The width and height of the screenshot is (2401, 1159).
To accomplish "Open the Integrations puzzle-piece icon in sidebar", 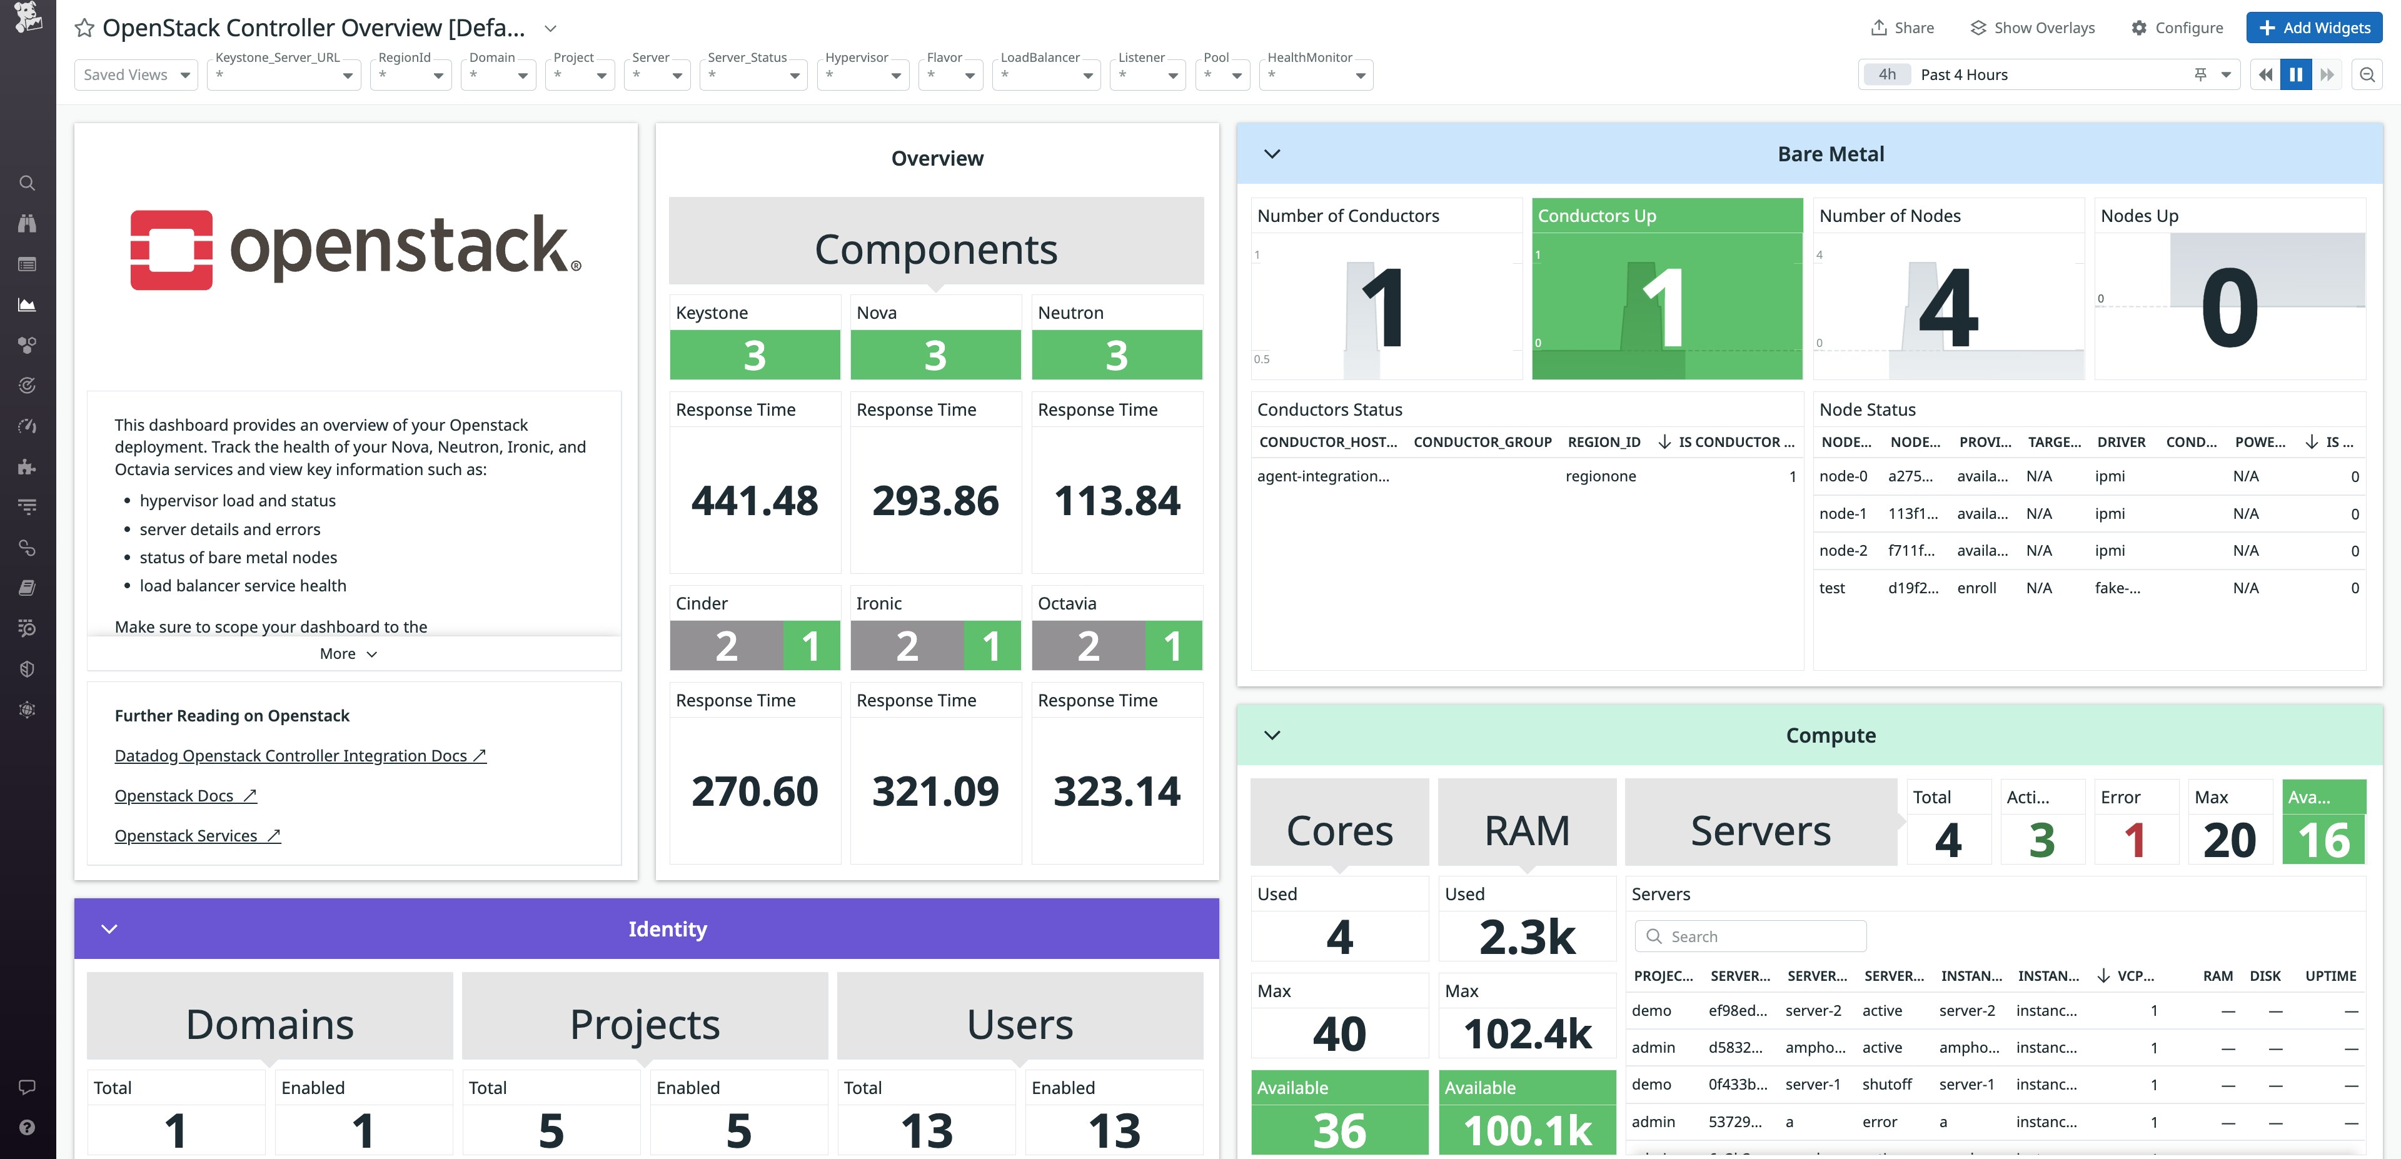I will (x=27, y=467).
